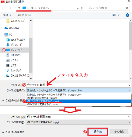
Task: Click the search magnifier icon
Action: 127,8
